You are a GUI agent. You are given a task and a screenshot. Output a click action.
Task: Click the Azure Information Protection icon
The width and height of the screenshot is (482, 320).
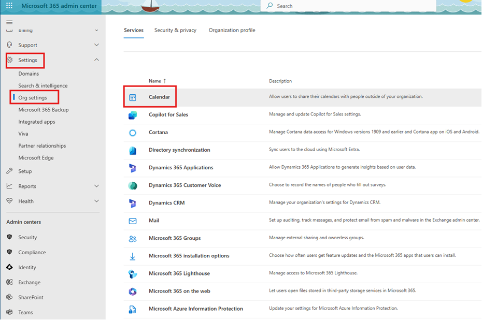pos(133,309)
